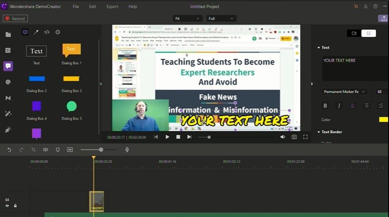Collapse the left panel arrow

coord(101,84)
